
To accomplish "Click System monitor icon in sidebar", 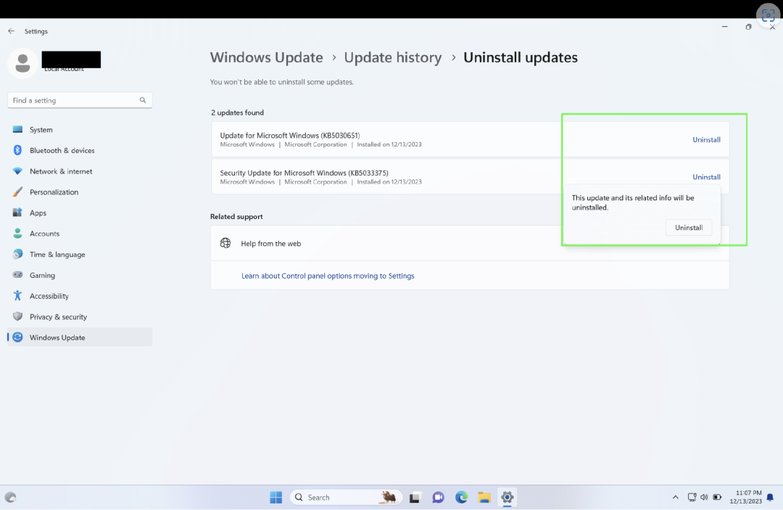I will point(17,129).
